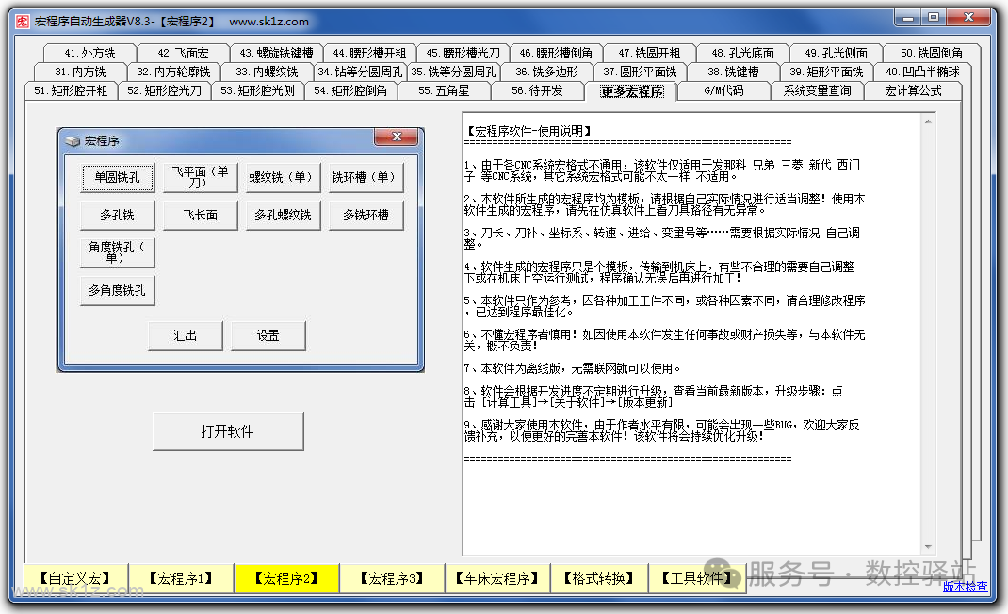Viewport: 1008px width, 614px height.
Task: Open tab 40. 凹凸半椭球
Action: point(922,72)
